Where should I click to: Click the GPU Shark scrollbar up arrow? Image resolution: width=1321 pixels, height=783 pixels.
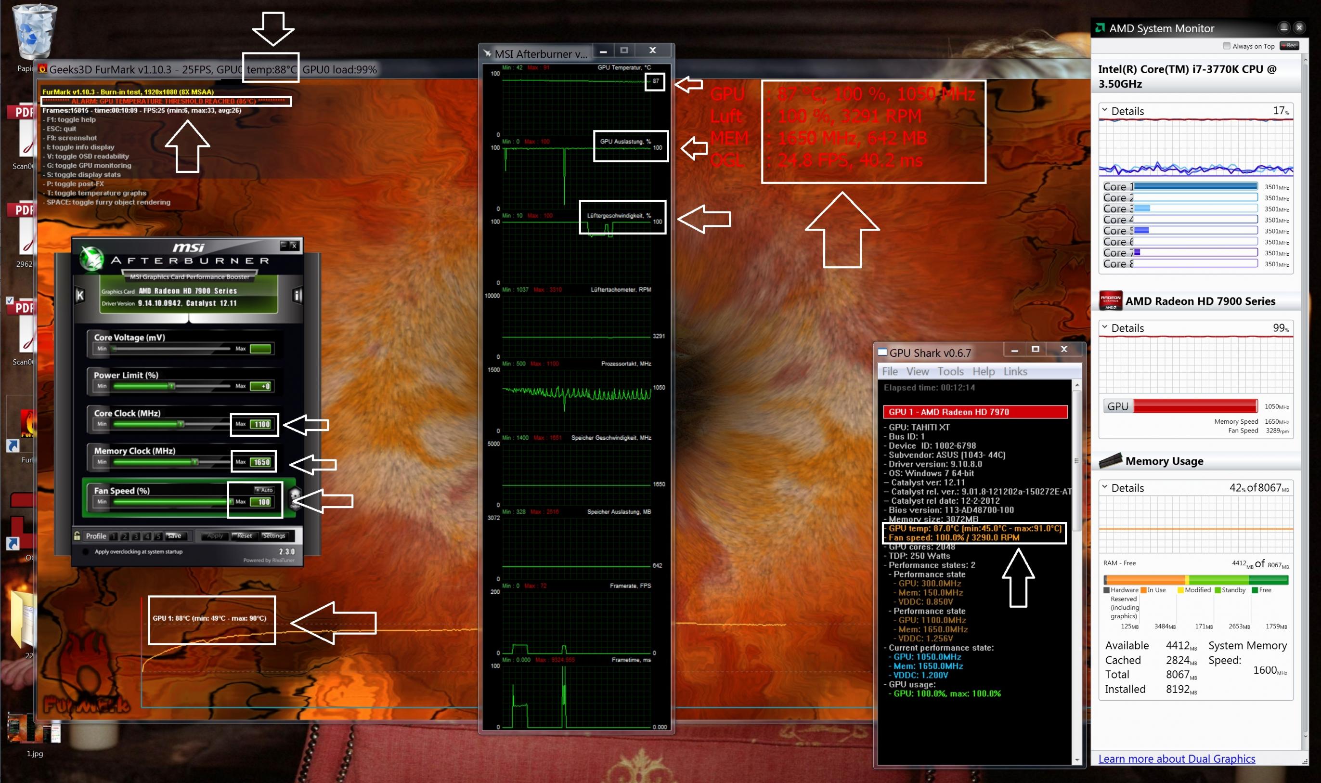click(1077, 386)
